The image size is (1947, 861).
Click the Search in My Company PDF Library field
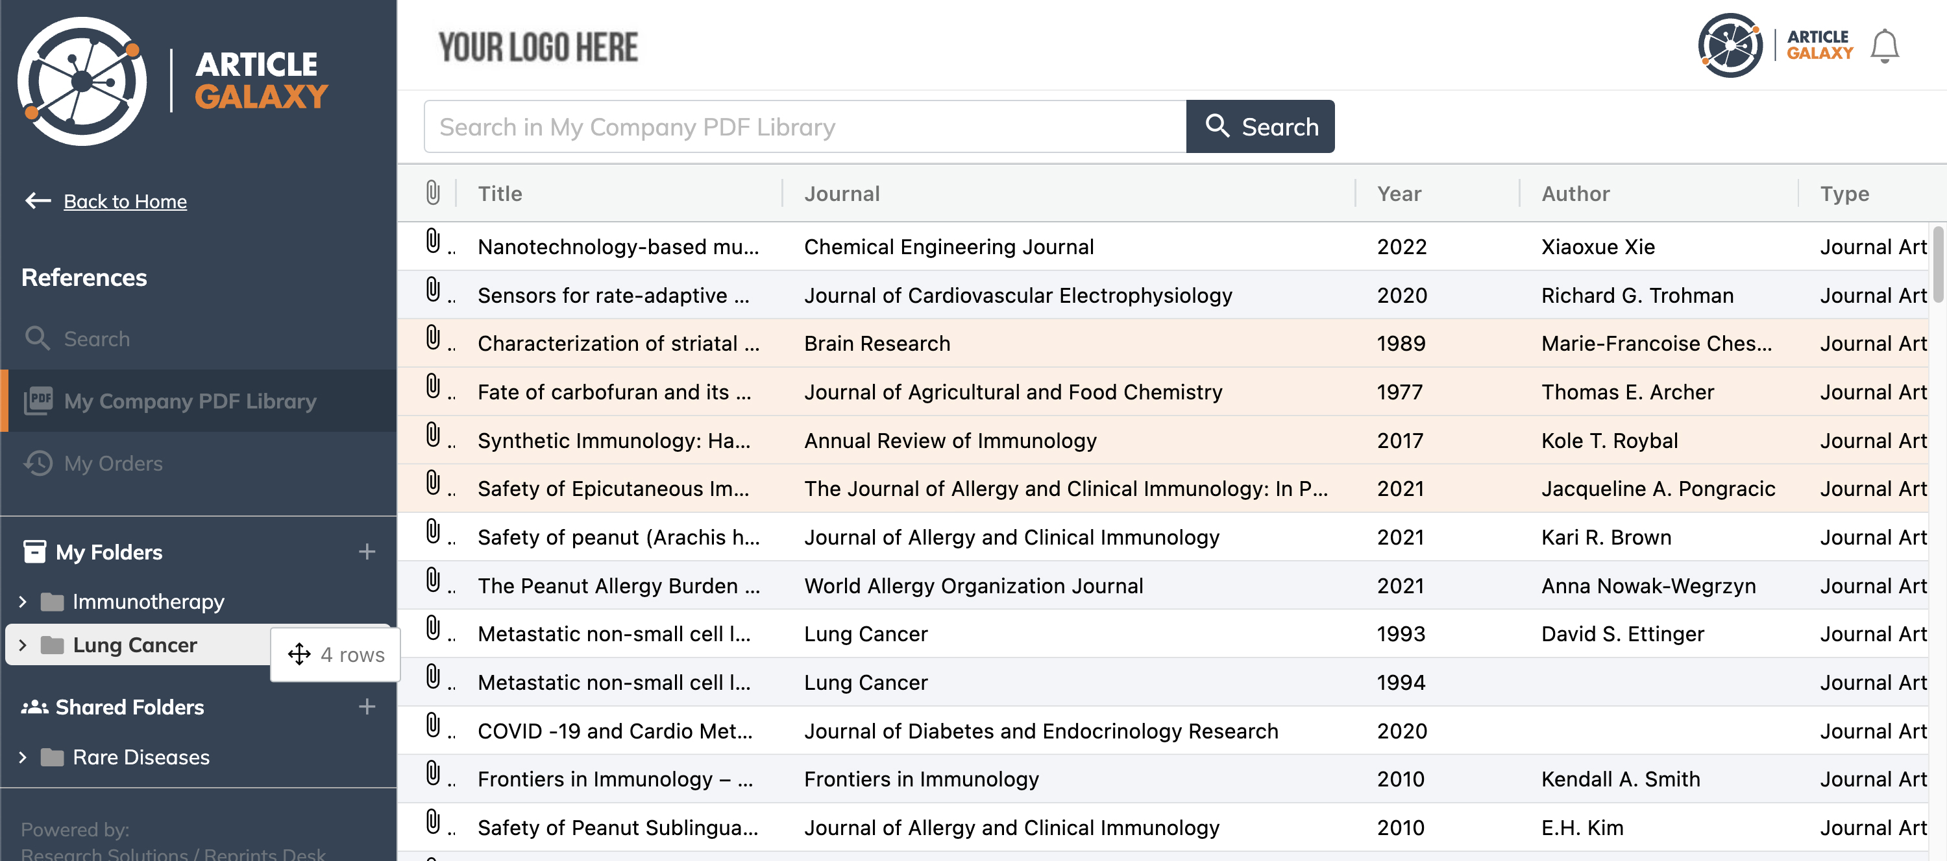[805, 126]
